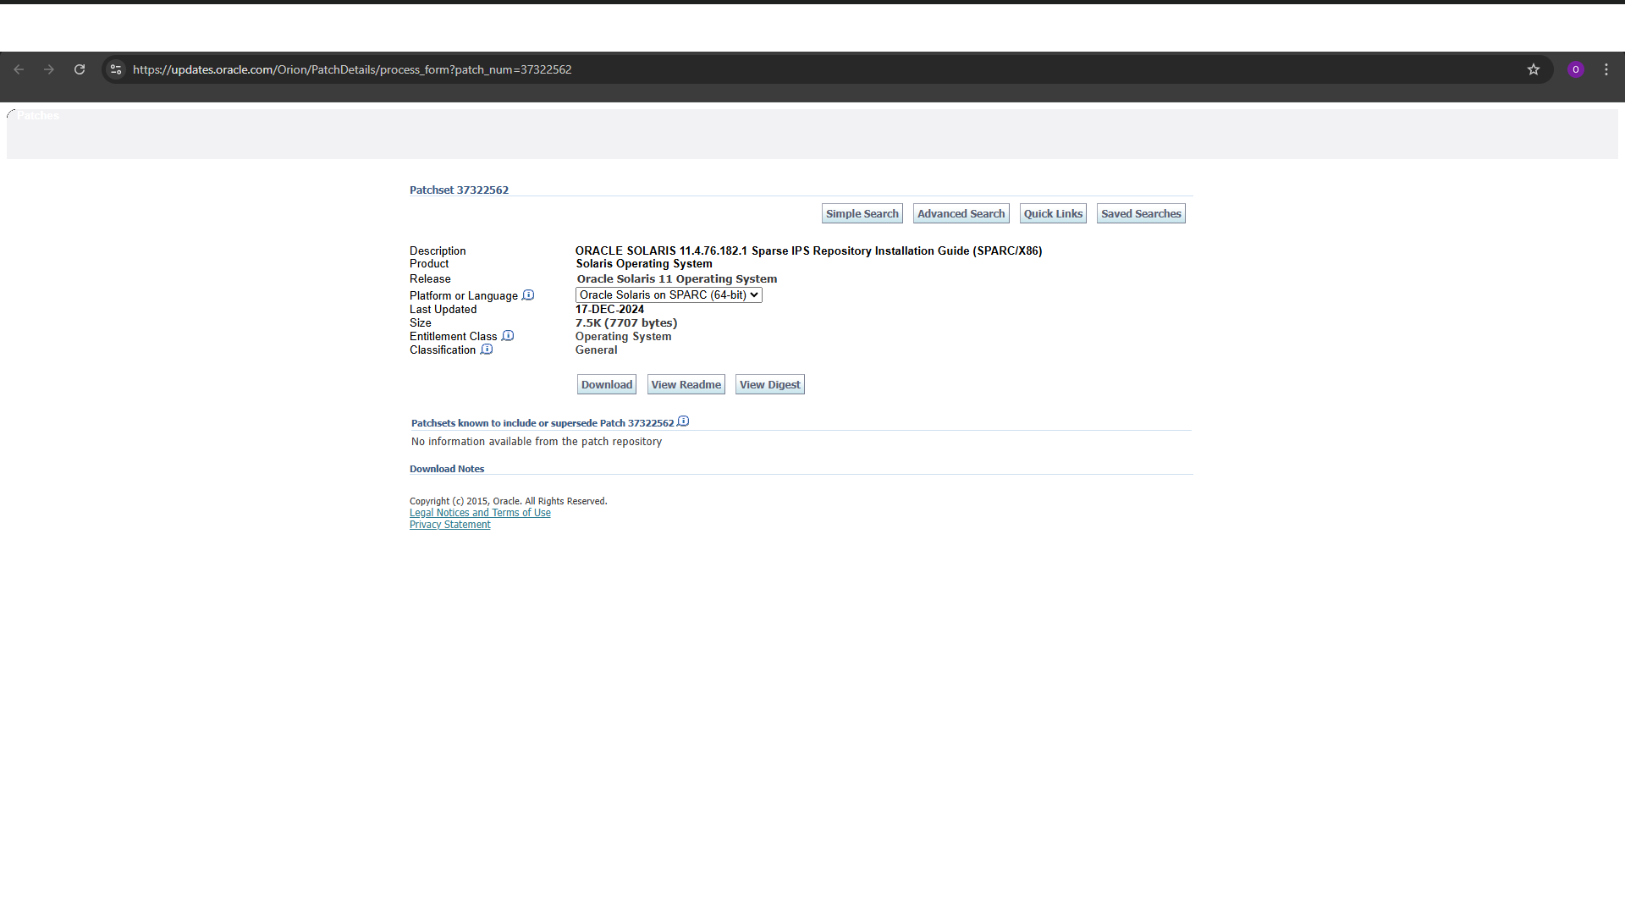This screenshot has height=914, width=1625.
Task: Open Saved Searches
Action: click(1141, 213)
